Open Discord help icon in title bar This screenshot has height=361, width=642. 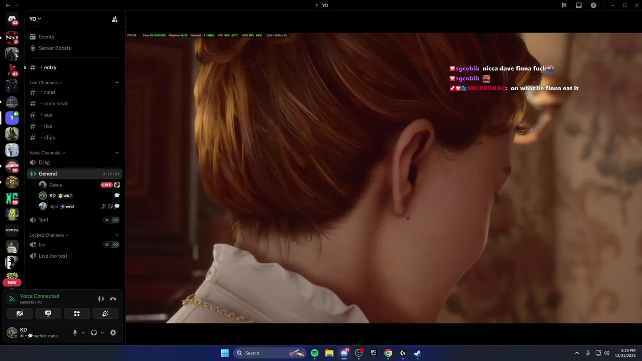593,5
